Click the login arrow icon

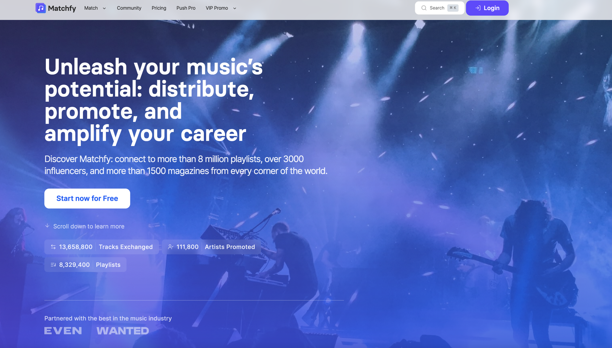pos(478,8)
